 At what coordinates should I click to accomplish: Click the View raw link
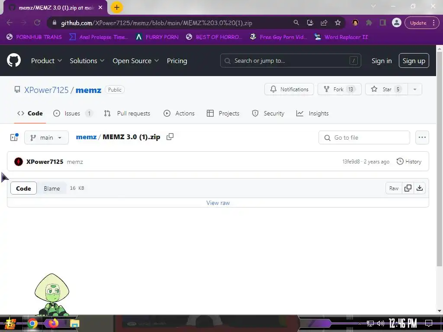tap(218, 203)
